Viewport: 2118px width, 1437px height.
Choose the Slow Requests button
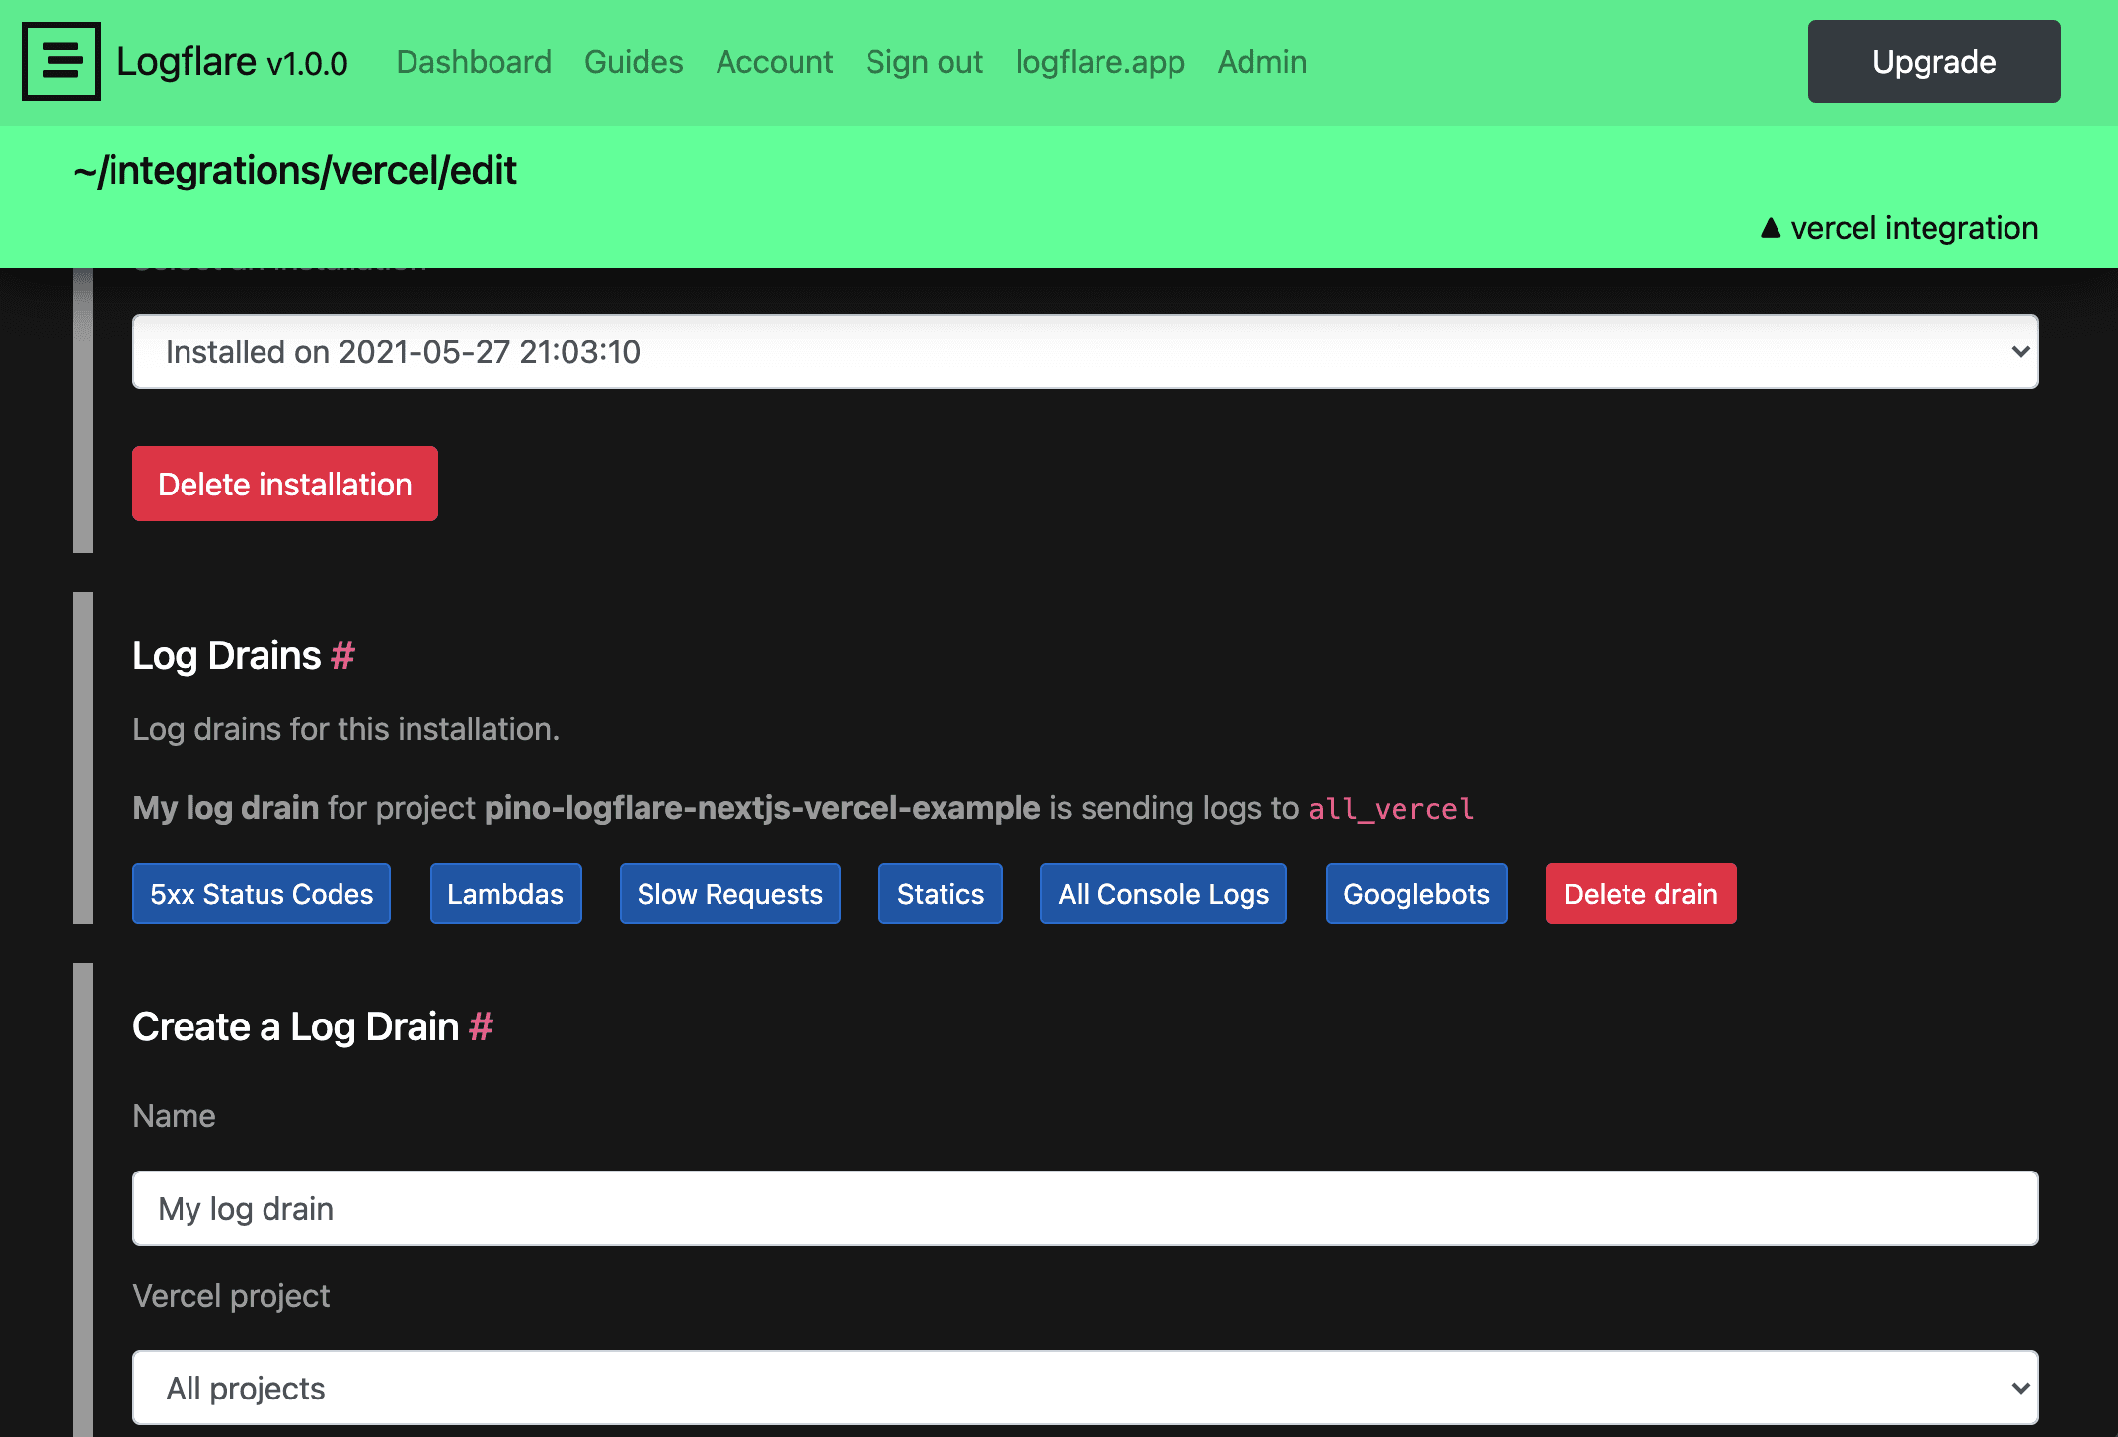pyautogui.click(x=729, y=893)
